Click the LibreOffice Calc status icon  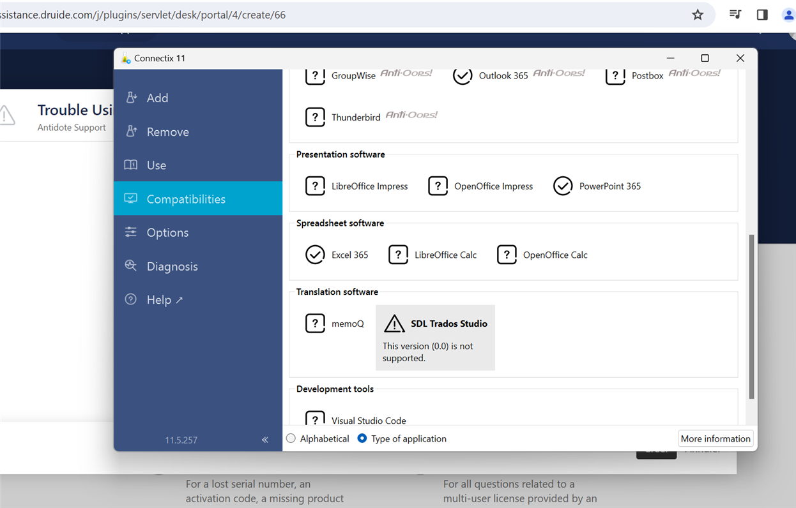coord(398,255)
